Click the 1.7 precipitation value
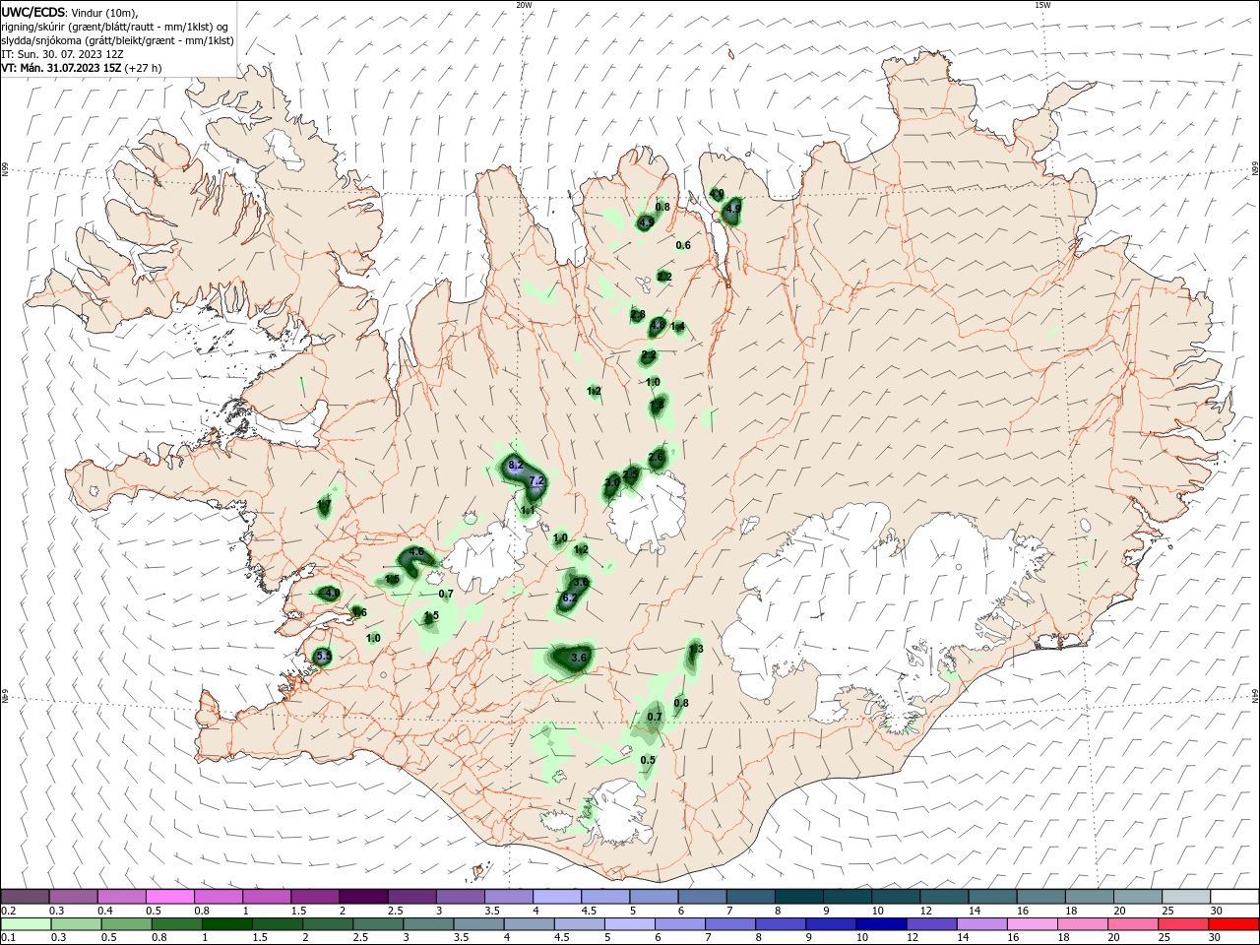This screenshot has width=1260, height=945. point(324,505)
